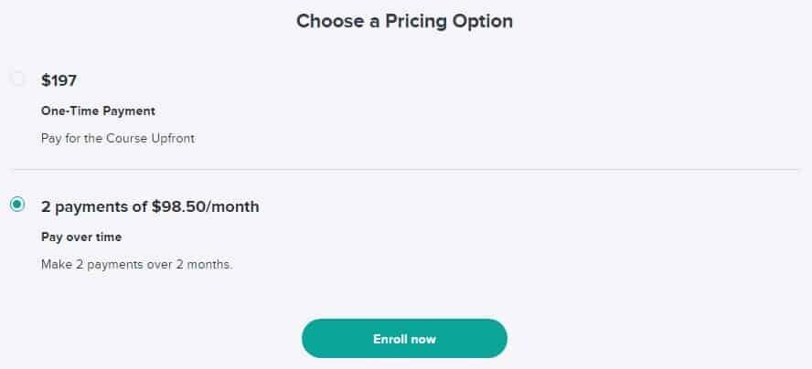Click "Make 2 payments over 2 months." description

point(137,265)
